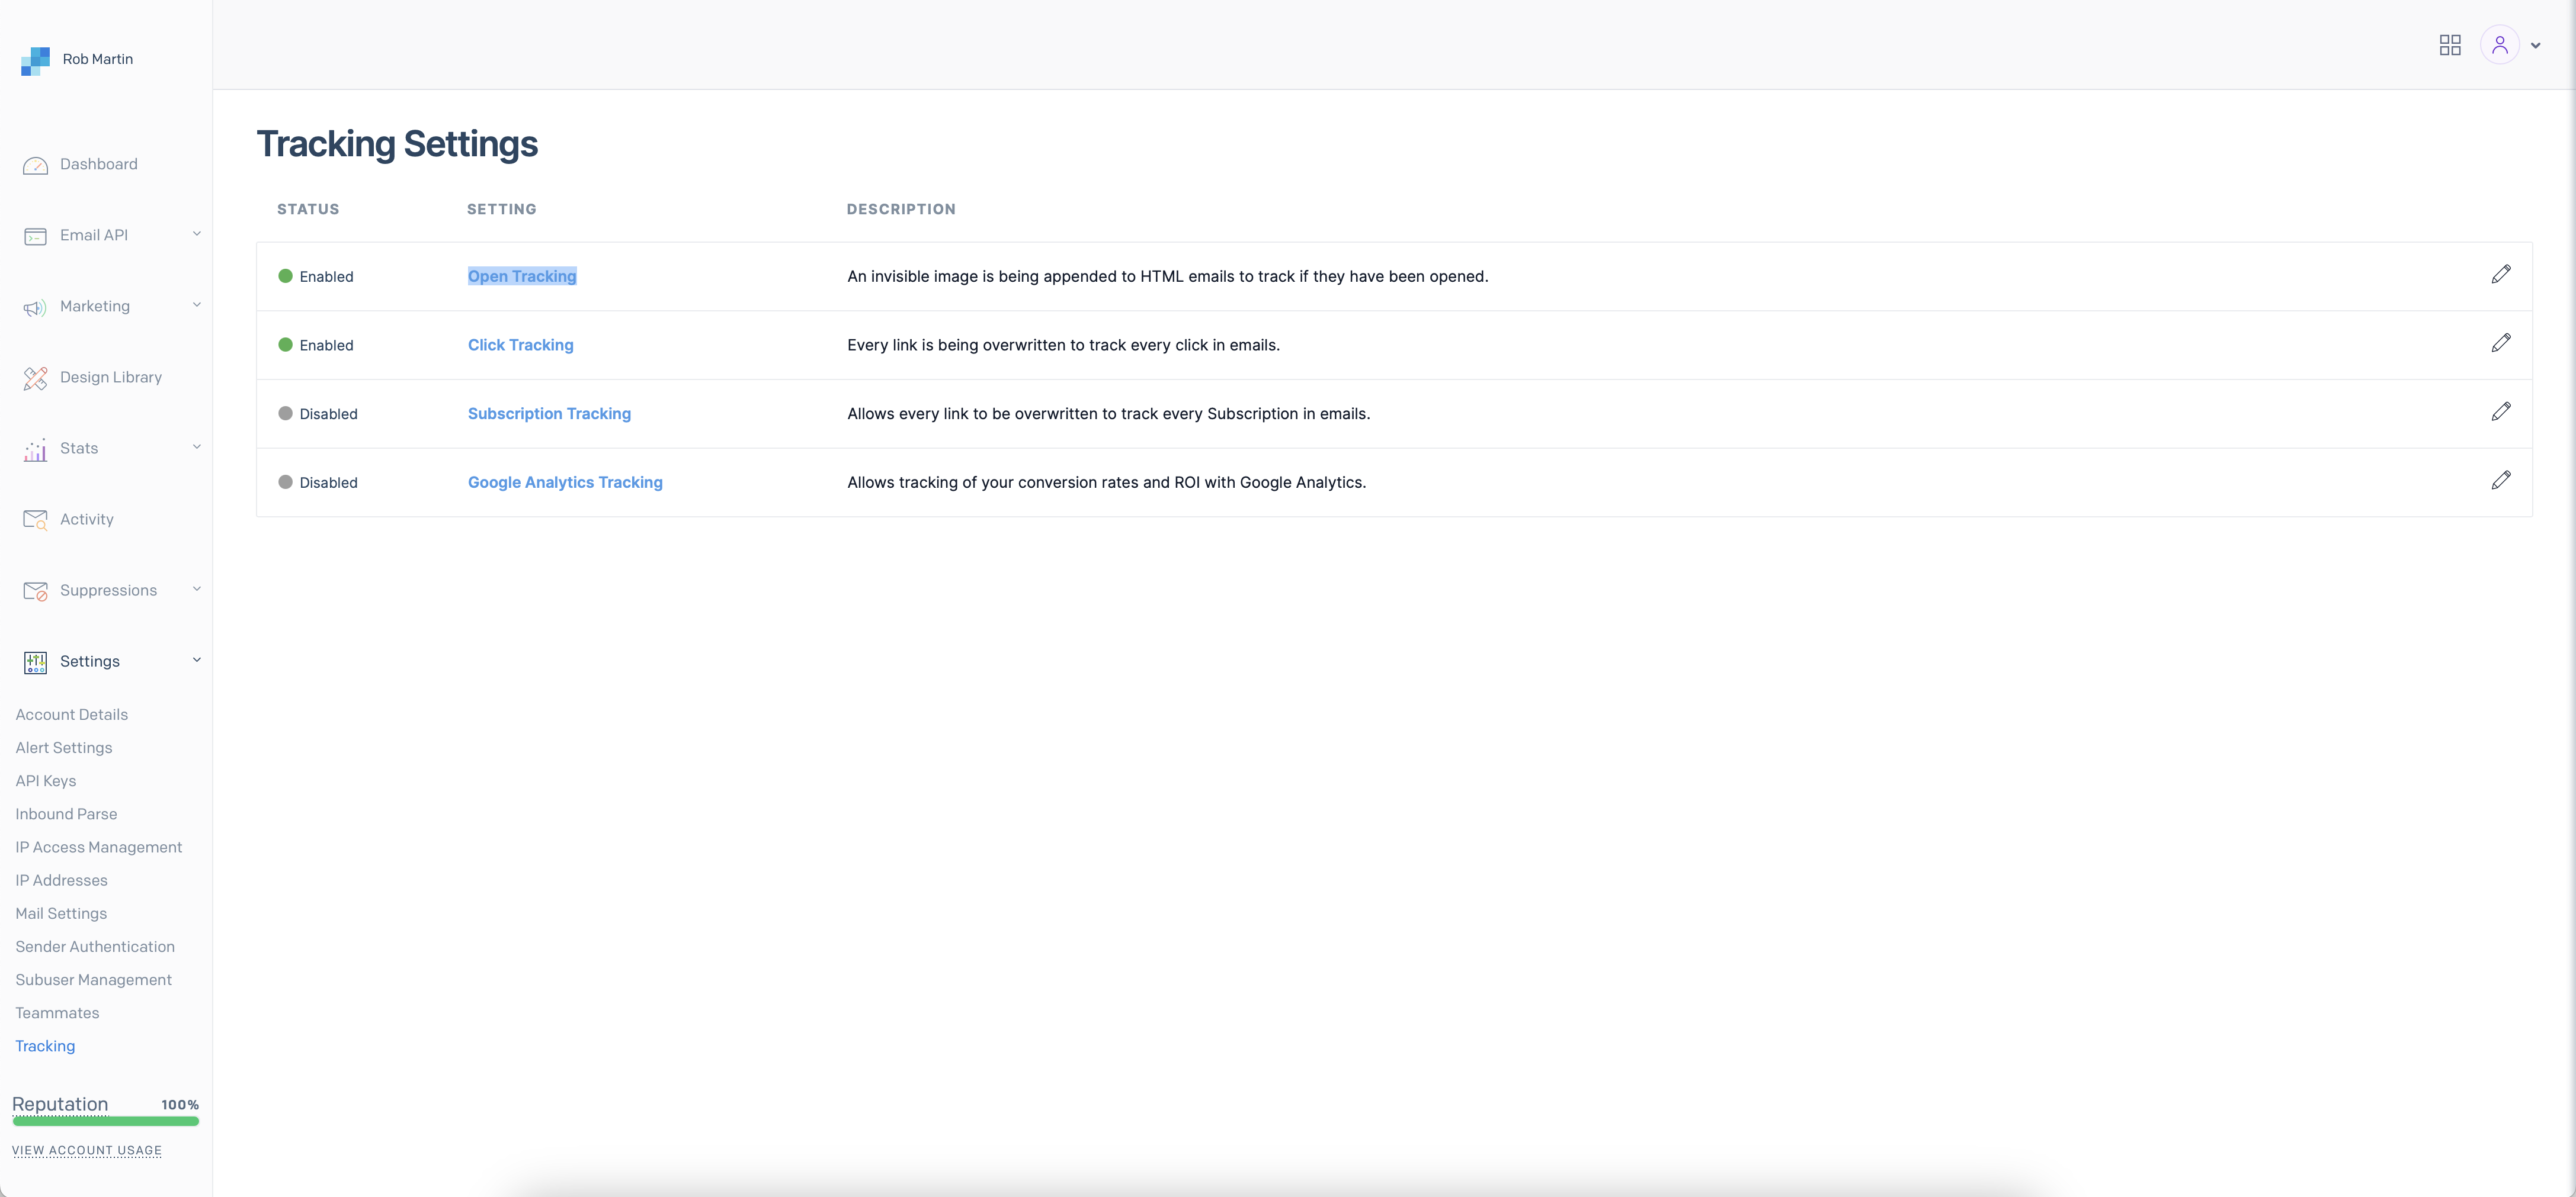Edit Click Tracking with pencil icon
The width and height of the screenshot is (2576, 1197).
click(2500, 344)
